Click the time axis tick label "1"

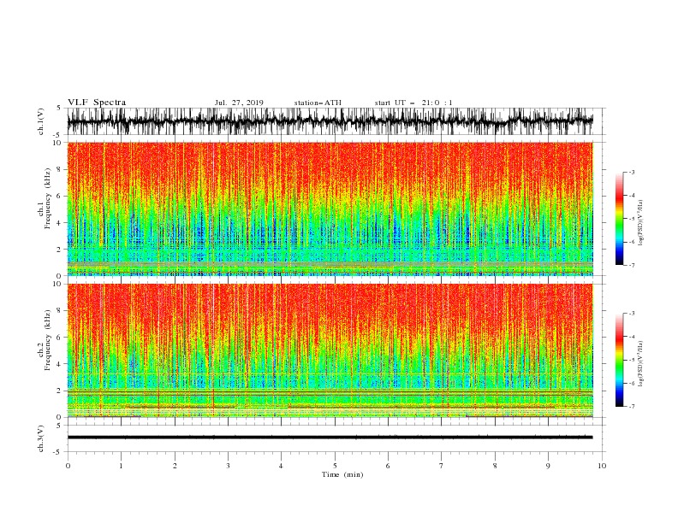pos(121,466)
